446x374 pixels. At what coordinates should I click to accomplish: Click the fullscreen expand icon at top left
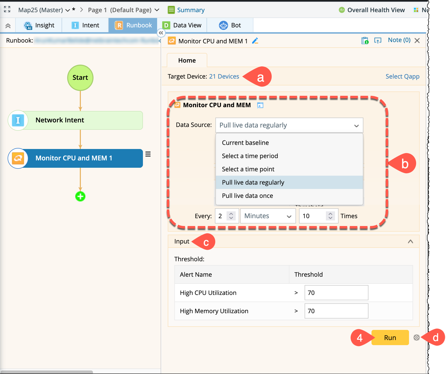(7, 9)
